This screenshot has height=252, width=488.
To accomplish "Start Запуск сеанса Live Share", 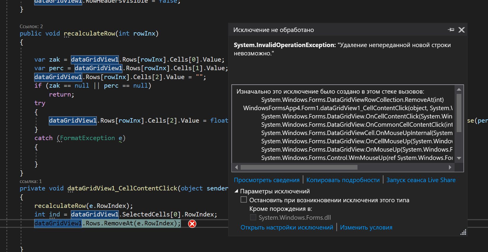I will [421, 180].
